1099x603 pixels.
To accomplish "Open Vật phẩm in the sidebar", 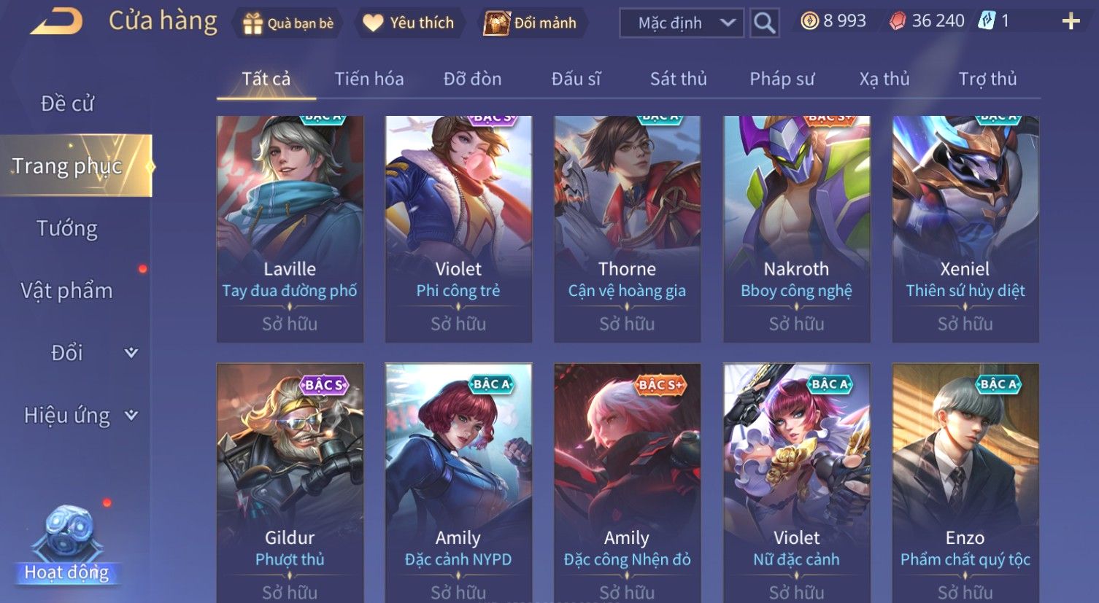I will (67, 291).
